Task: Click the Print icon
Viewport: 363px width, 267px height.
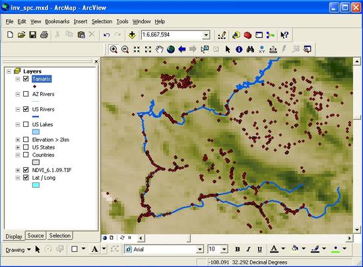Action: (44, 35)
